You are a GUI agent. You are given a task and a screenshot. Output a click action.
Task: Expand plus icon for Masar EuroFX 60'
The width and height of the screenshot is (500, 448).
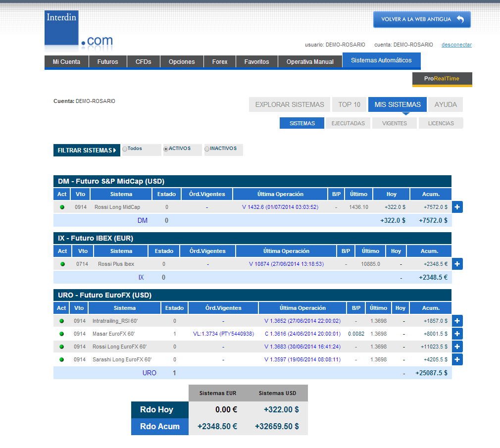pyautogui.click(x=457, y=334)
